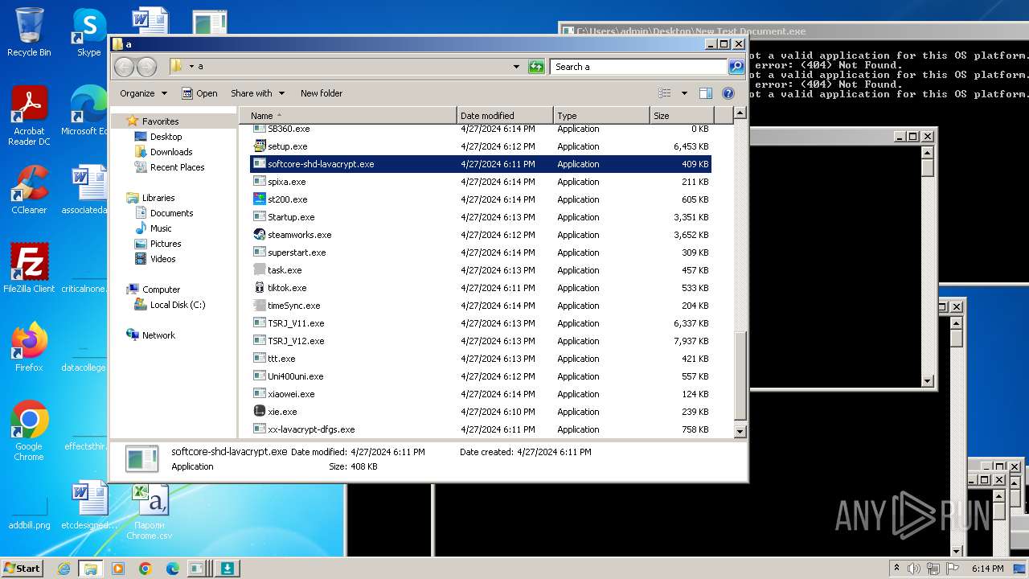Select setup.exe file icon
Viewport: 1029px width, 579px height.
click(x=260, y=146)
